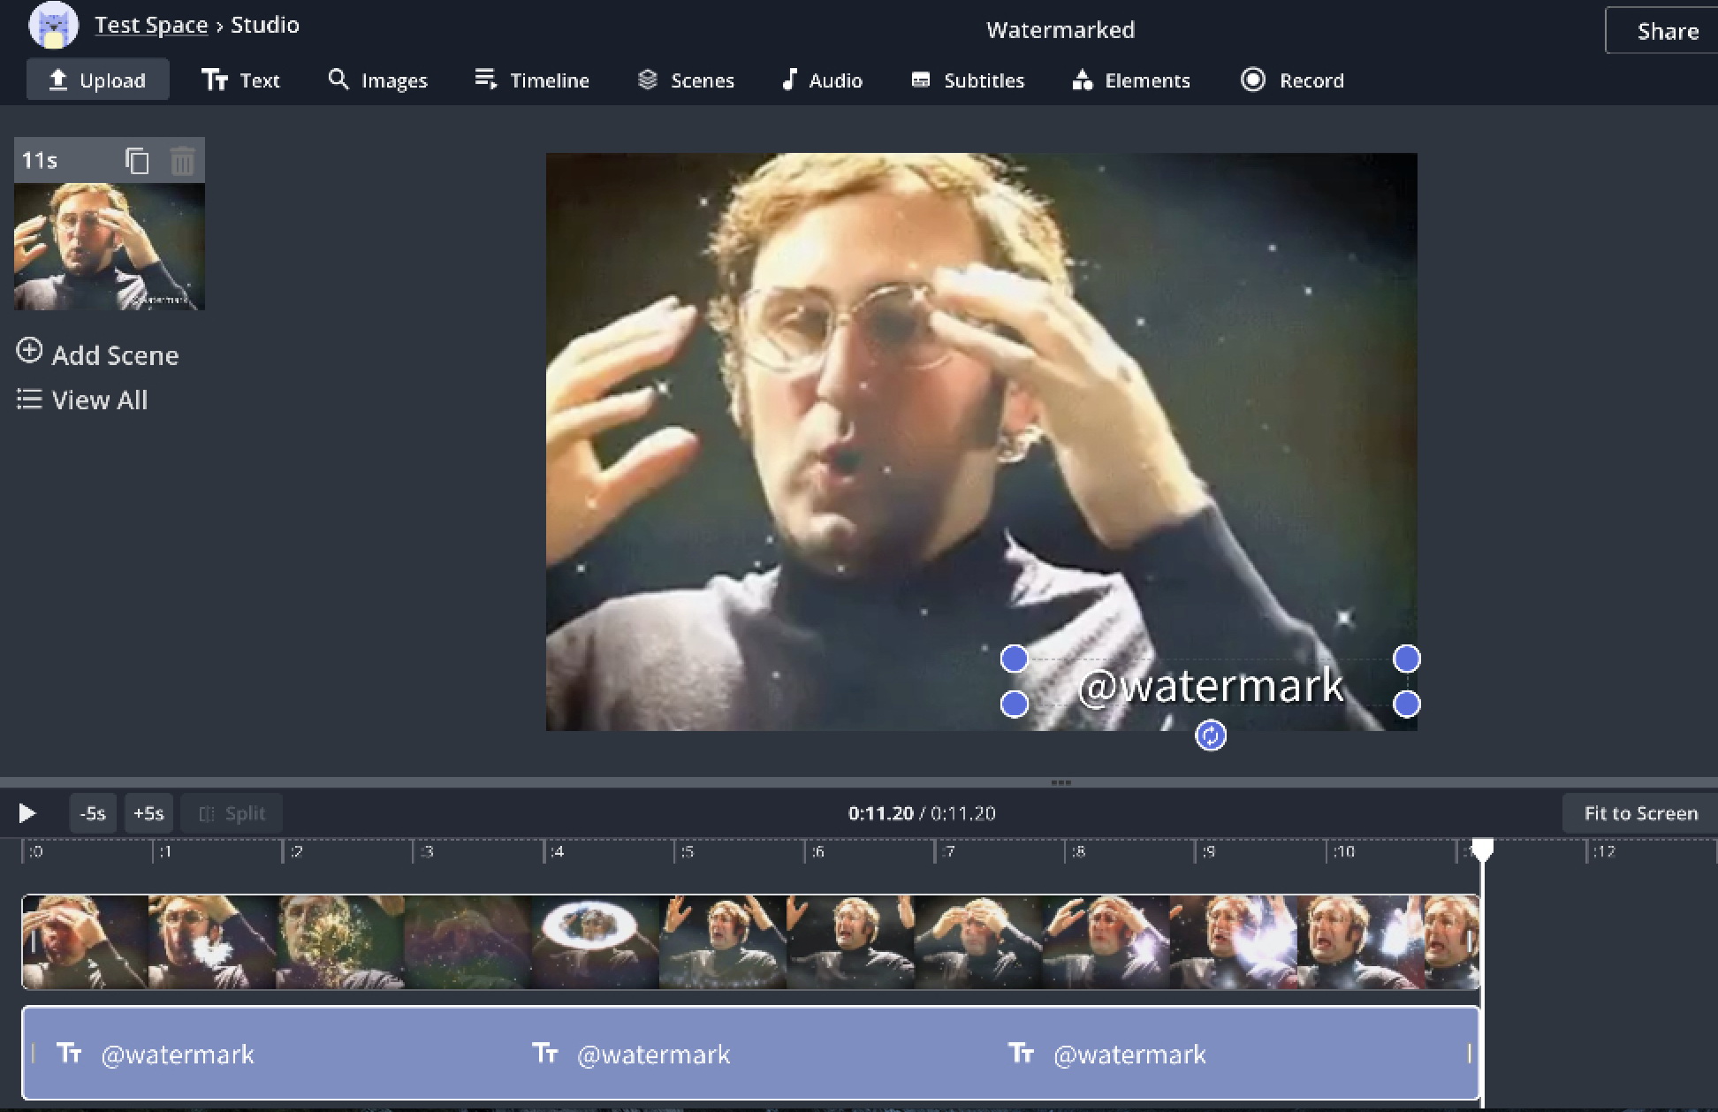Expand View All scenes list
The height and width of the screenshot is (1112, 1718).
point(82,400)
